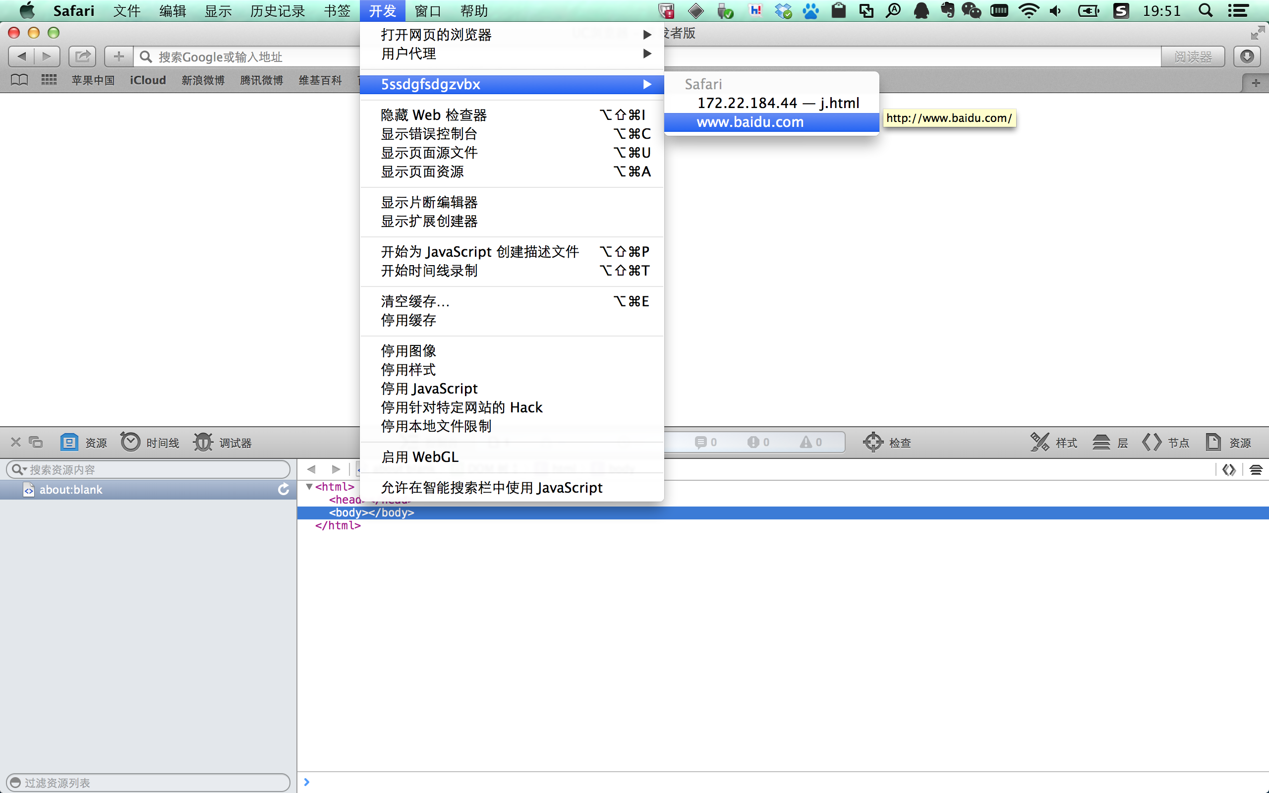
Task: Click the 搜索资源内容 search field
Action: tap(148, 469)
